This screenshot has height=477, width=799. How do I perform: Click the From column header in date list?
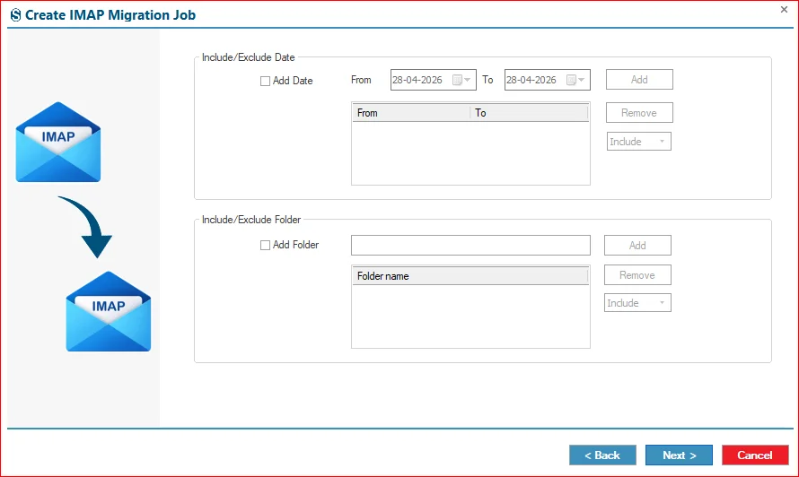tap(411, 113)
